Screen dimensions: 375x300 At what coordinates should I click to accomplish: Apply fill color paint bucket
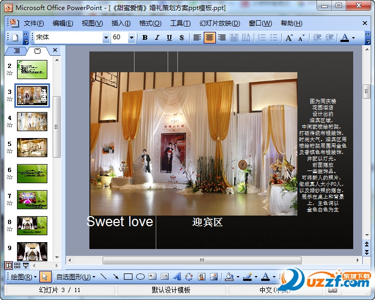[x=229, y=277]
